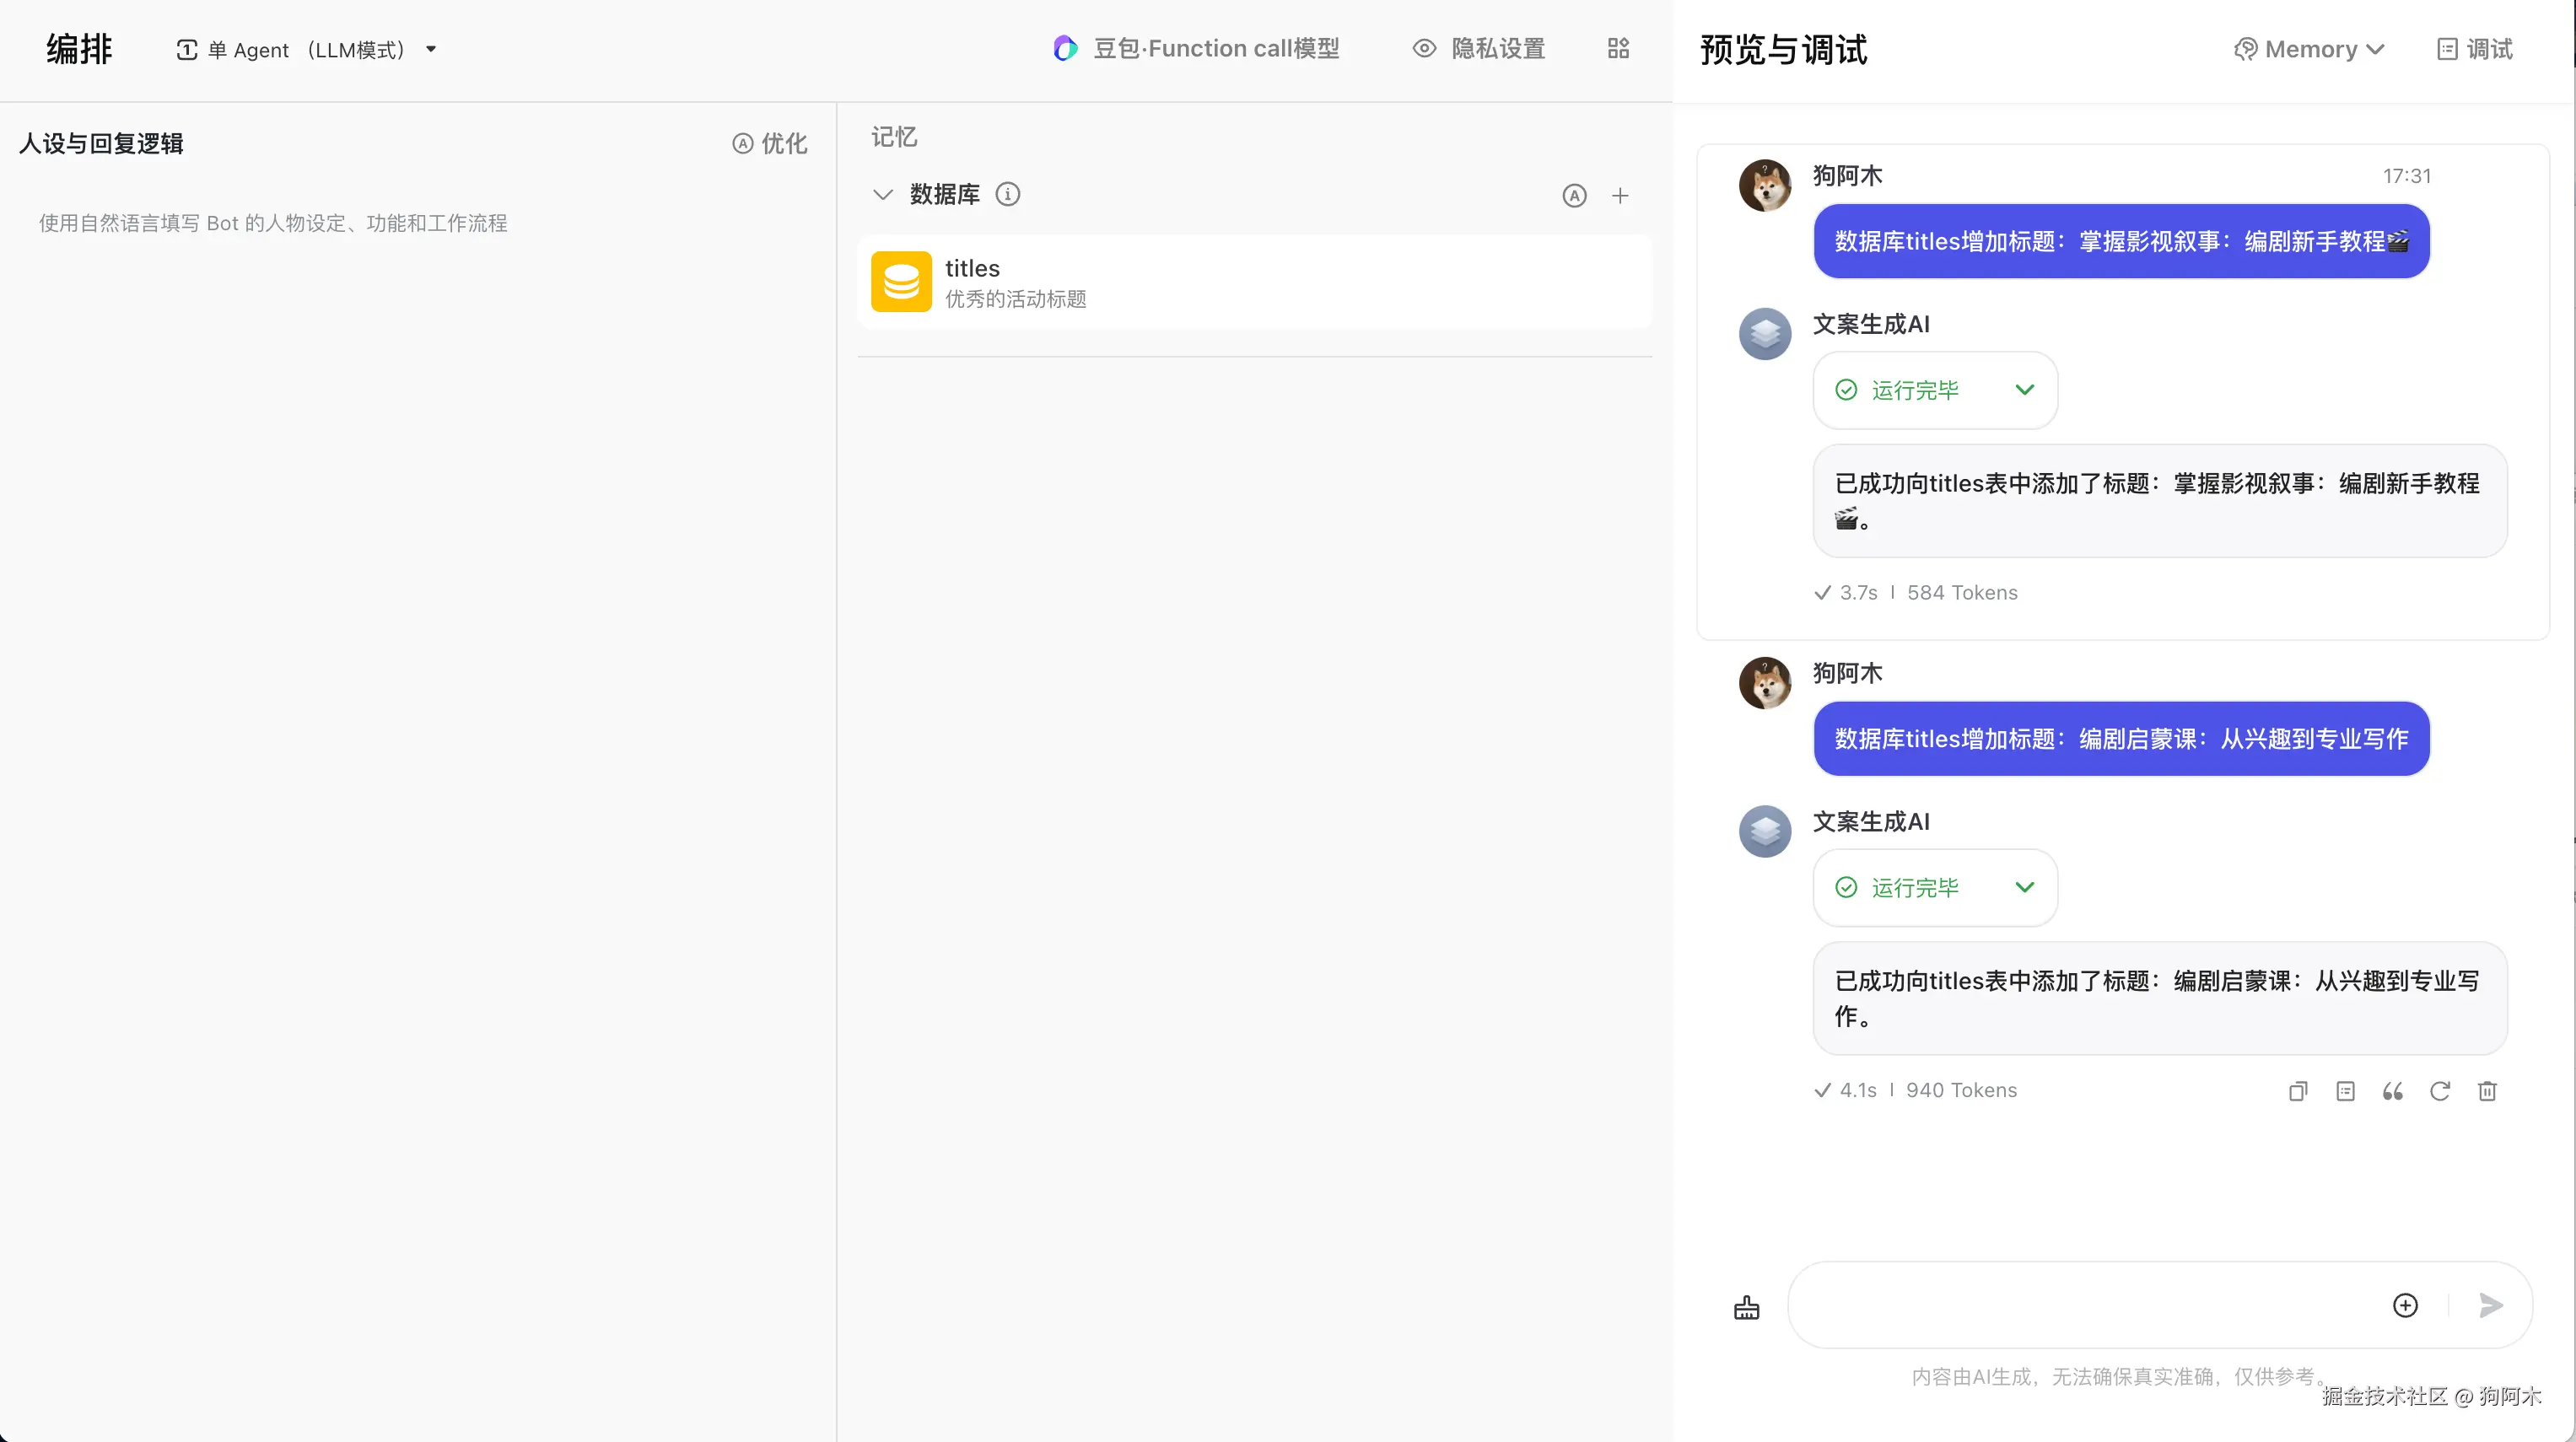The image size is (2576, 1442).
Task: Open the 单 Agent (LLM模式) mode dropdown
Action: point(307,49)
